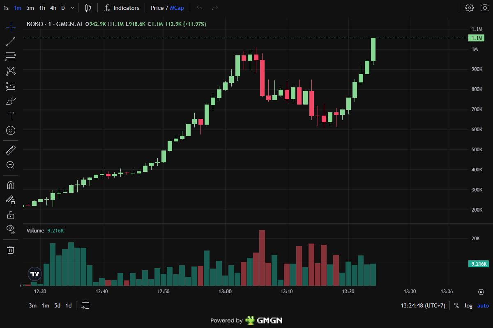The image size is (493, 328).
Task: Redo the last chart action
Action: coord(215,8)
